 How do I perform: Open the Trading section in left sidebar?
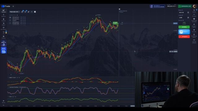[3, 11]
